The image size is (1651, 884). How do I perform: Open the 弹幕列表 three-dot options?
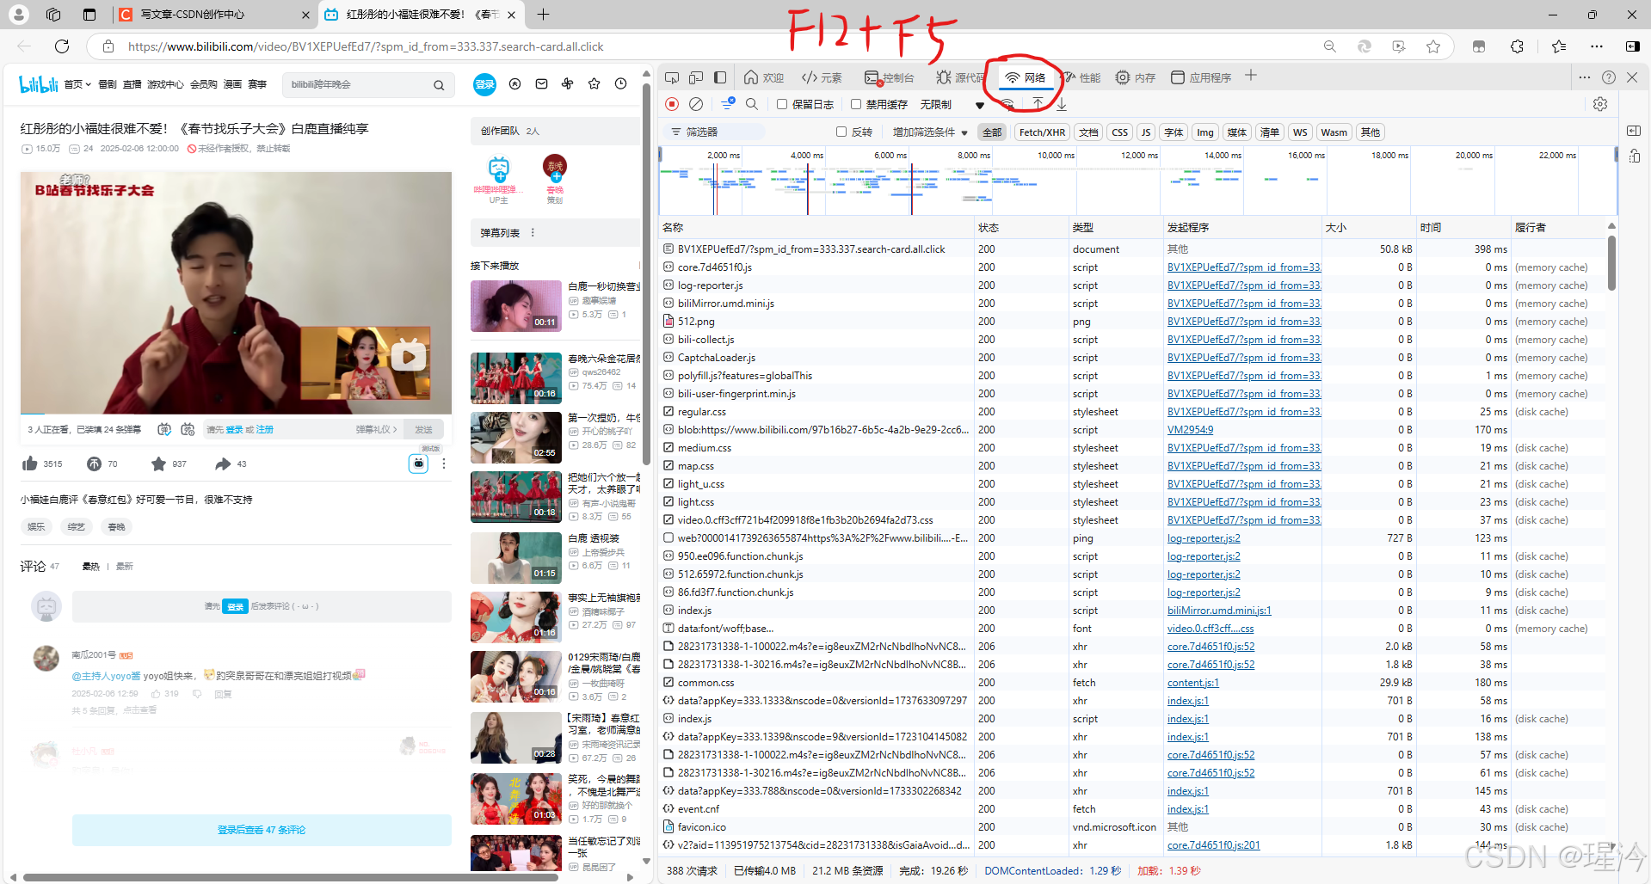coord(533,233)
